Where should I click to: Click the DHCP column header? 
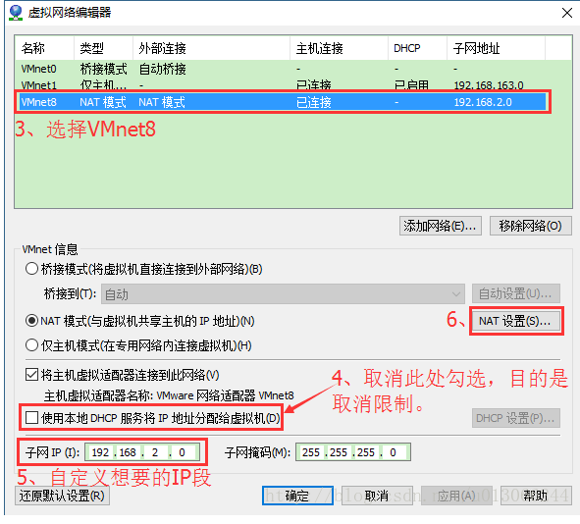tap(418, 48)
